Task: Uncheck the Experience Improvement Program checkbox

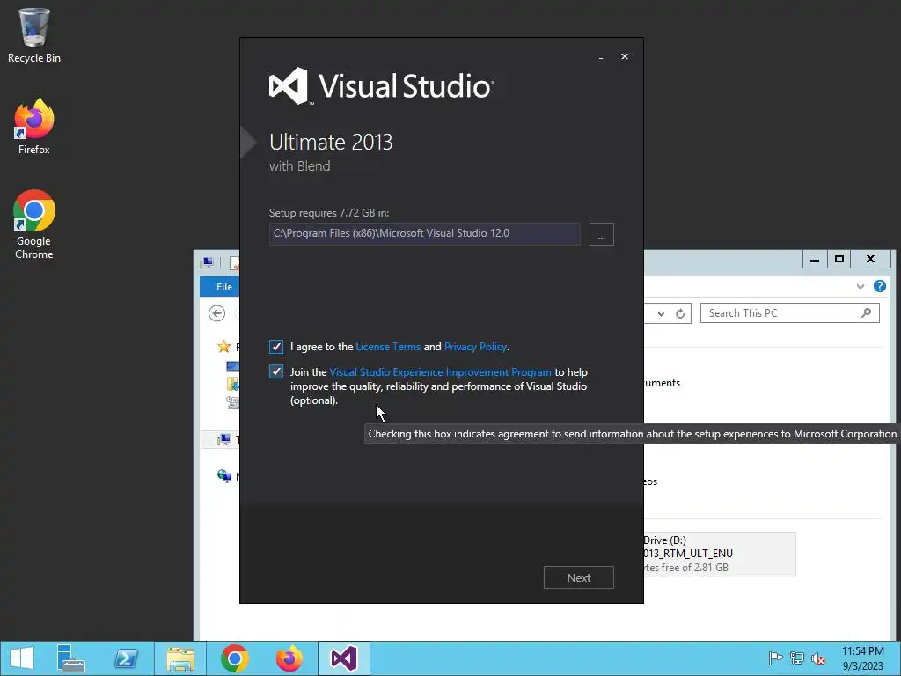Action: click(x=275, y=372)
